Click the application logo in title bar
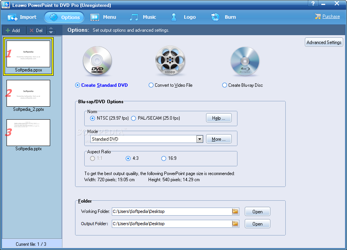The image size is (347, 250). click(5, 5)
